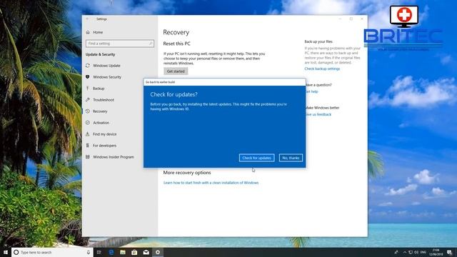Click the Activation checkmark icon
Screen dimensions: 457x257
point(87,123)
